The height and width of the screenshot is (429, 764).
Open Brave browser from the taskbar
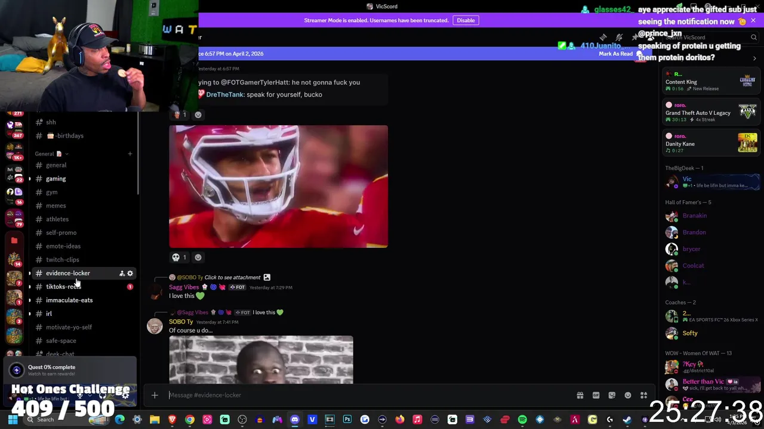[x=172, y=419]
